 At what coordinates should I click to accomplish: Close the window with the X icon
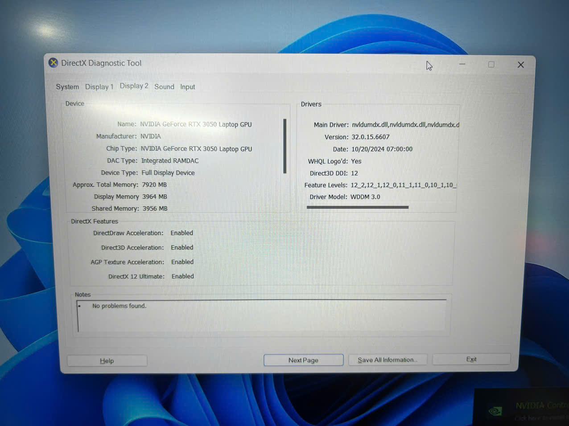520,65
